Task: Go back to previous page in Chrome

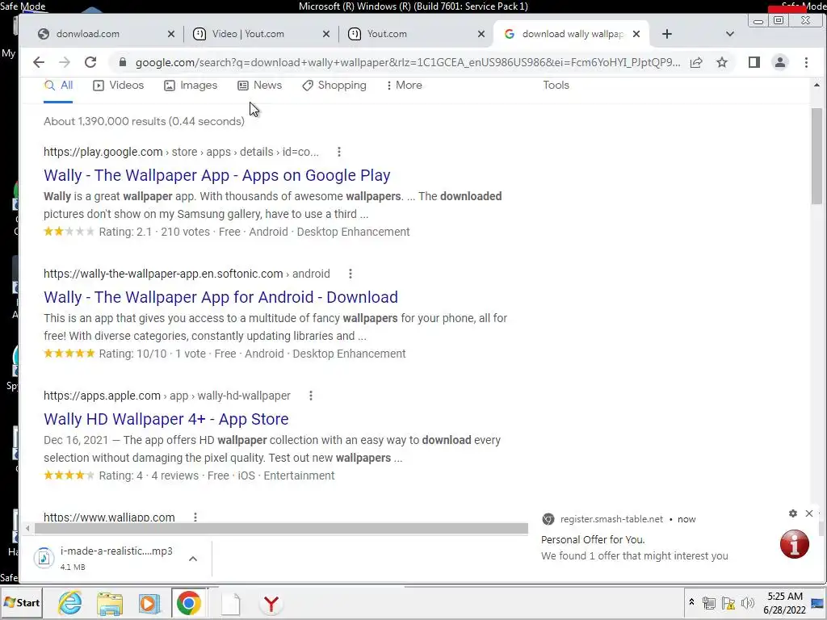Action: 39,62
